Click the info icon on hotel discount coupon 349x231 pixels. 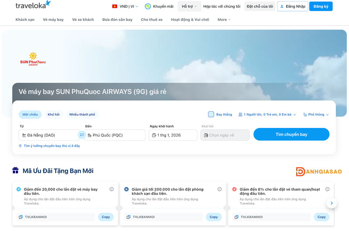coord(219,189)
